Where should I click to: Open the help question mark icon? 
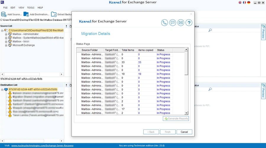(189, 22)
